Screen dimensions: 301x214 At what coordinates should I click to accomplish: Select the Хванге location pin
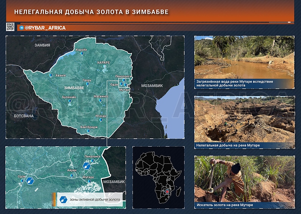click(51, 75)
